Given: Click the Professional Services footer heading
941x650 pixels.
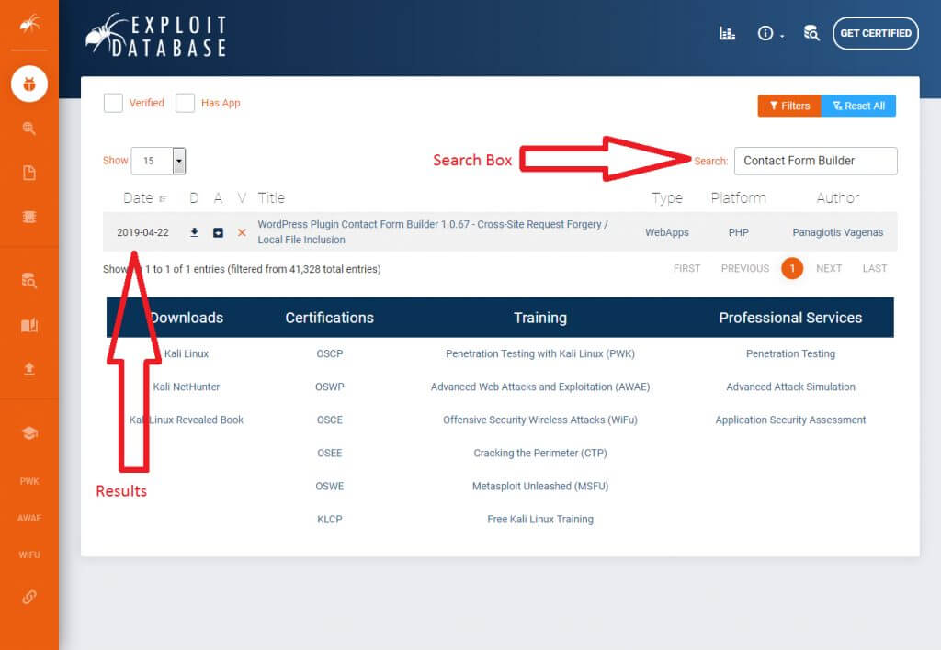Looking at the screenshot, I should [x=790, y=318].
